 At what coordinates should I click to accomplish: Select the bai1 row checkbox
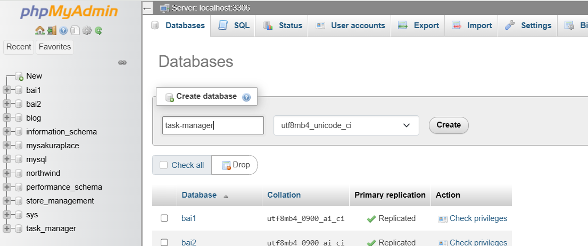[164, 218]
